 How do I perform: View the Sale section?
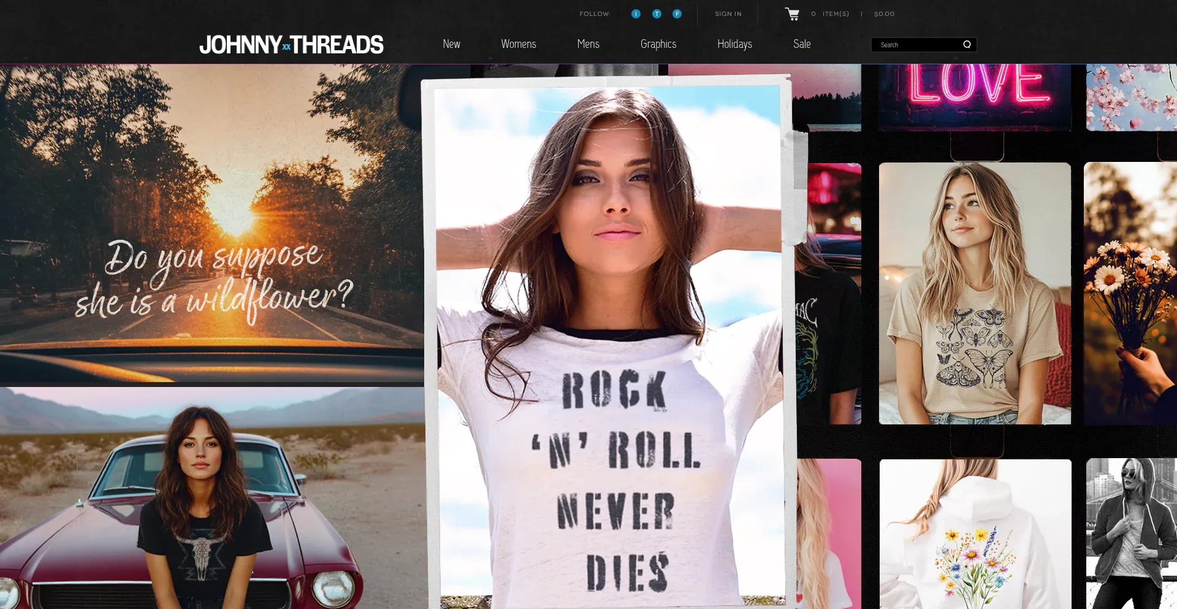click(x=802, y=44)
